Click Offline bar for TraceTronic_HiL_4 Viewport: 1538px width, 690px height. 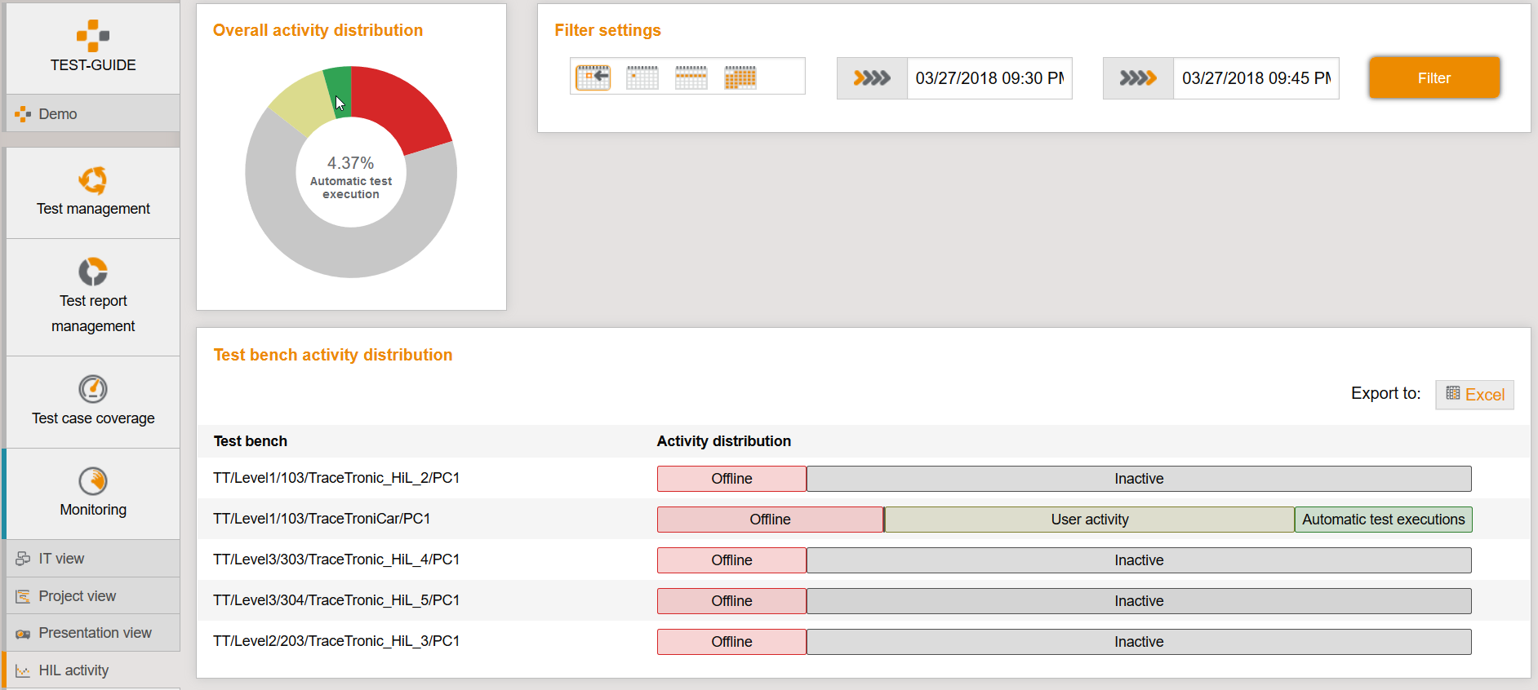point(731,560)
